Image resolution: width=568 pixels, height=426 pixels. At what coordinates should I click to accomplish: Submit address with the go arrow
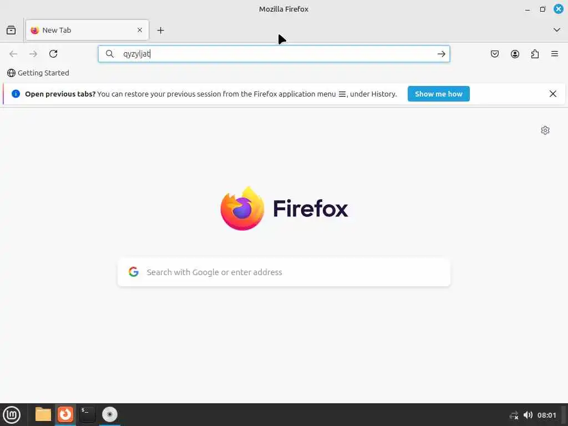pos(441,54)
